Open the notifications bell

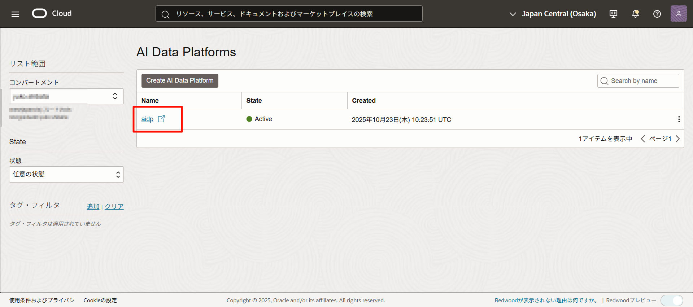tap(635, 14)
